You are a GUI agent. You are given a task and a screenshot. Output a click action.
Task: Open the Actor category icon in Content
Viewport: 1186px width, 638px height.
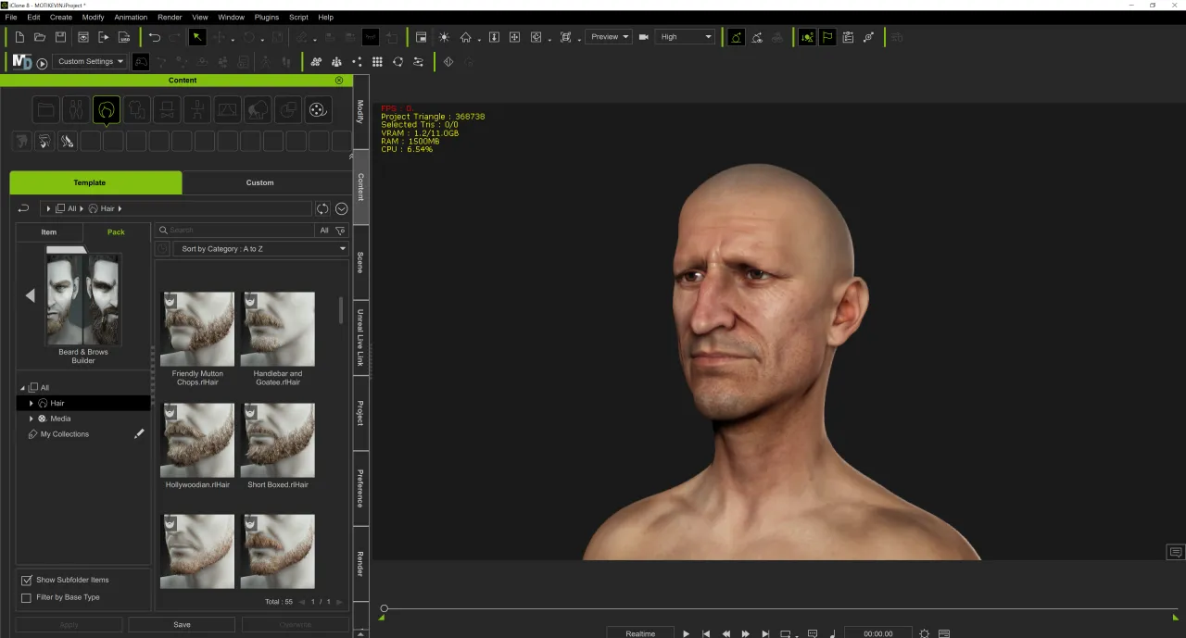(76, 110)
